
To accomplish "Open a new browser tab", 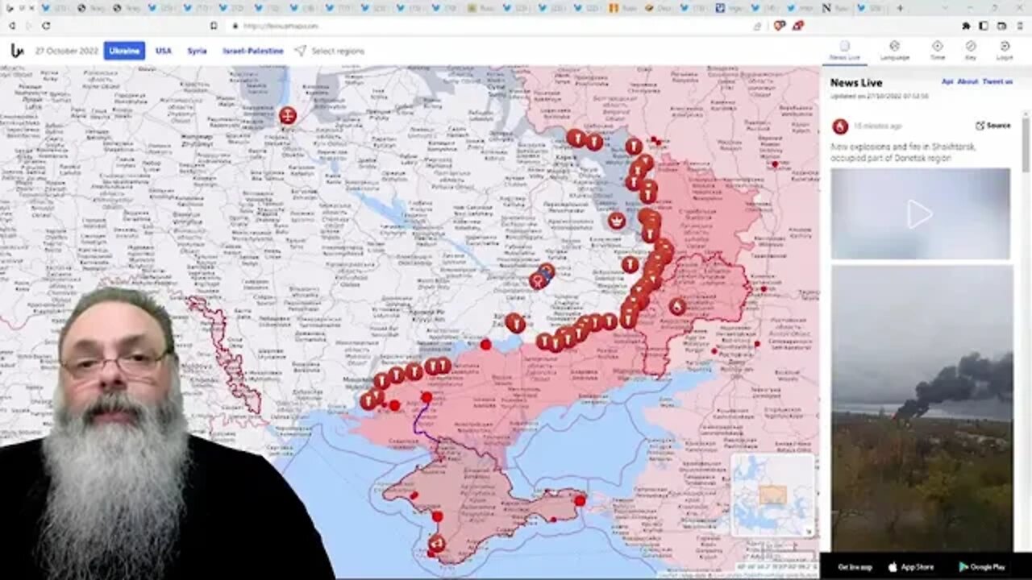I will click(900, 8).
